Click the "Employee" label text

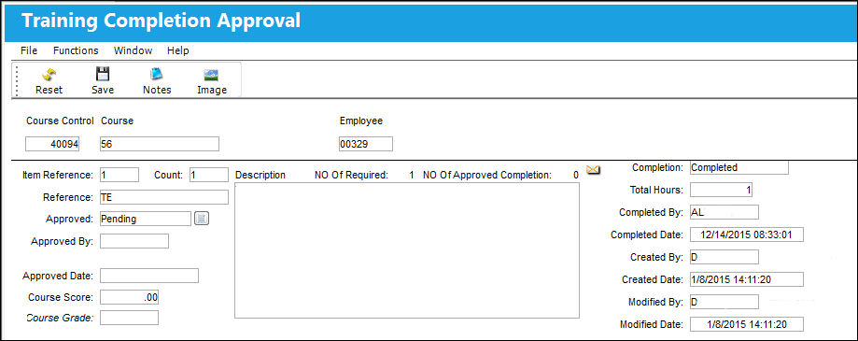[361, 121]
